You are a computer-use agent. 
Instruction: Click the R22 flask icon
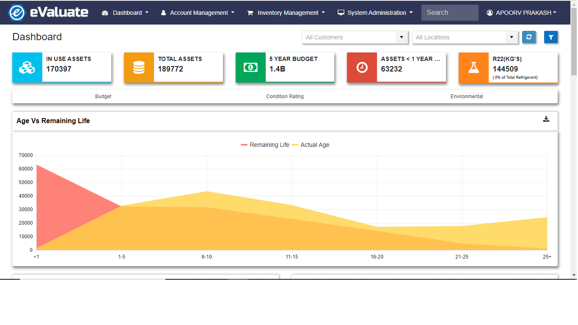[x=473, y=67]
